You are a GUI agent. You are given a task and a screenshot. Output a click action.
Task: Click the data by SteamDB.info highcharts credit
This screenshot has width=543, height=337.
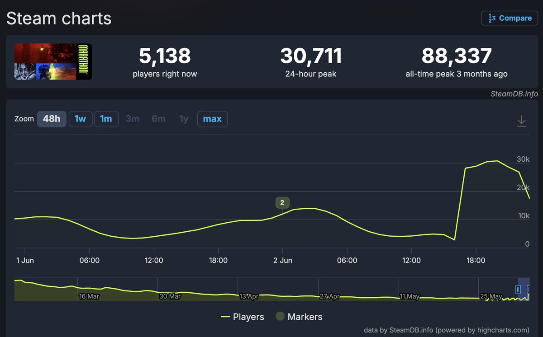[x=447, y=330]
